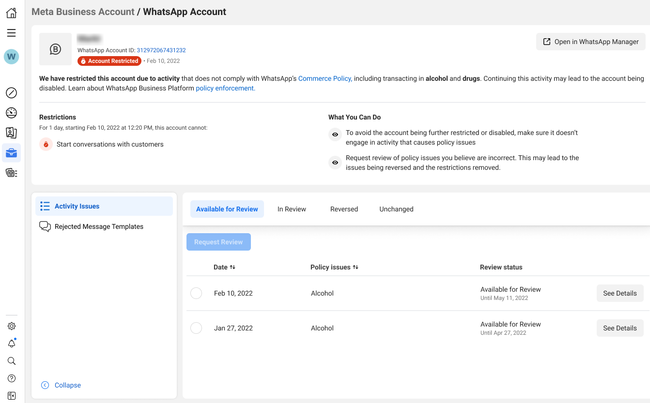Click the Activity Issues list icon
The image size is (650, 403).
(45, 206)
